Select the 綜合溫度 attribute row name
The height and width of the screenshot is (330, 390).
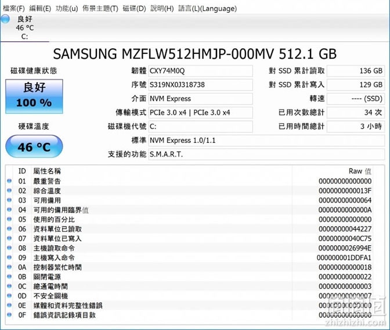point(47,191)
